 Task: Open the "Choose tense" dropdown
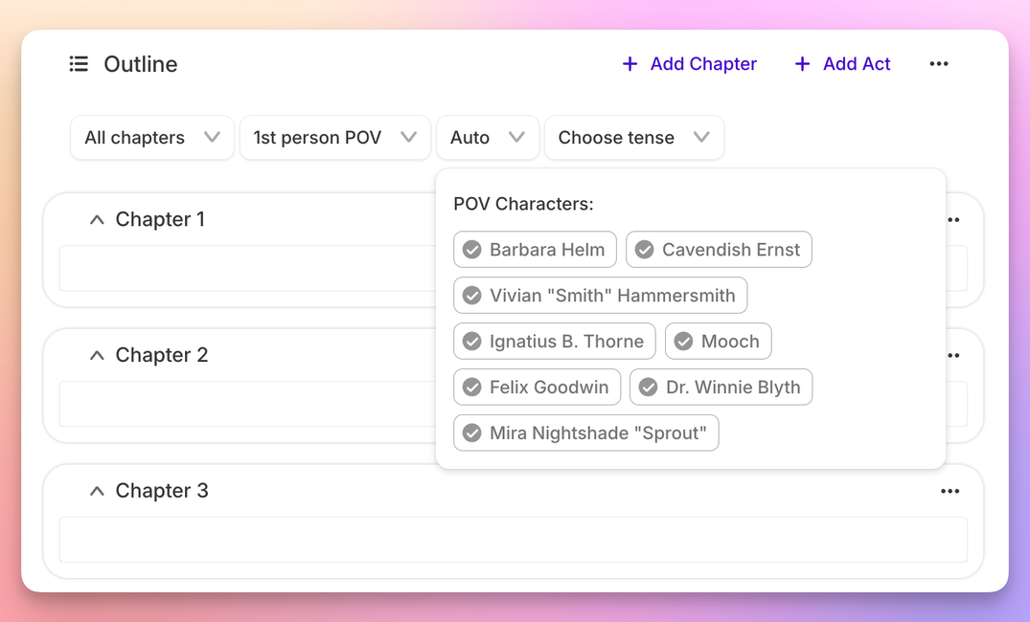click(x=633, y=137)
